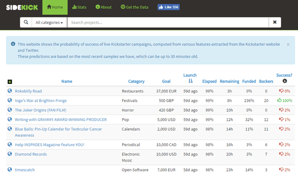The height and width of the screenshot is (174, 298).
Task: Click thumbs-down 1% success indicator
Action: point(285,120)
